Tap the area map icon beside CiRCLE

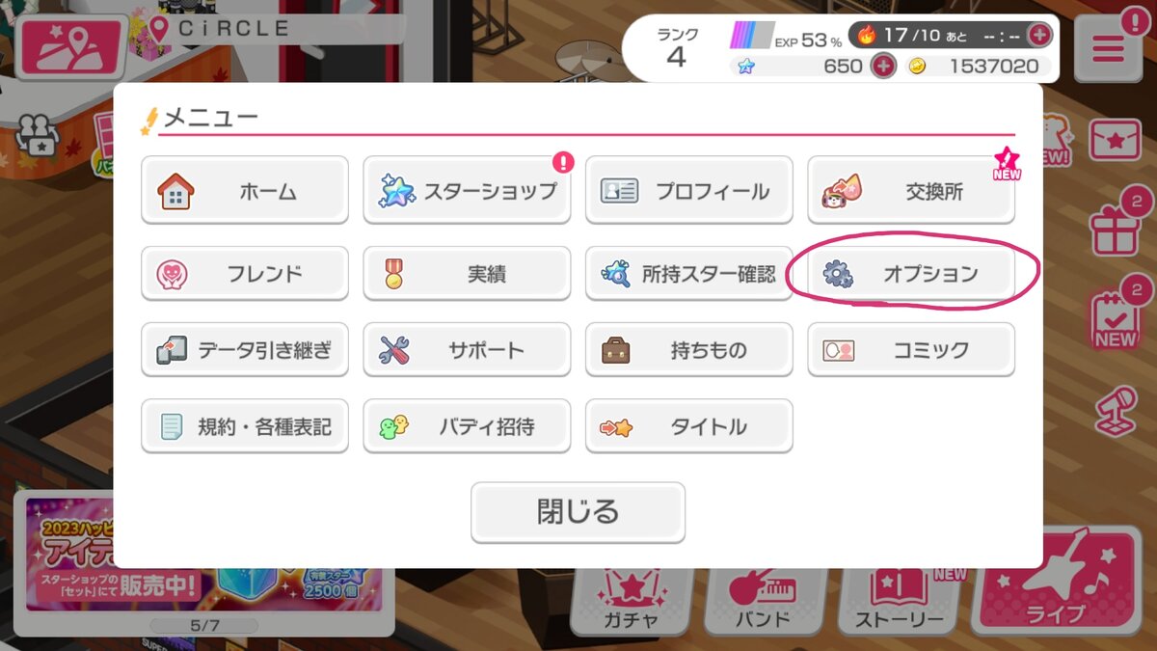[72, 48]
